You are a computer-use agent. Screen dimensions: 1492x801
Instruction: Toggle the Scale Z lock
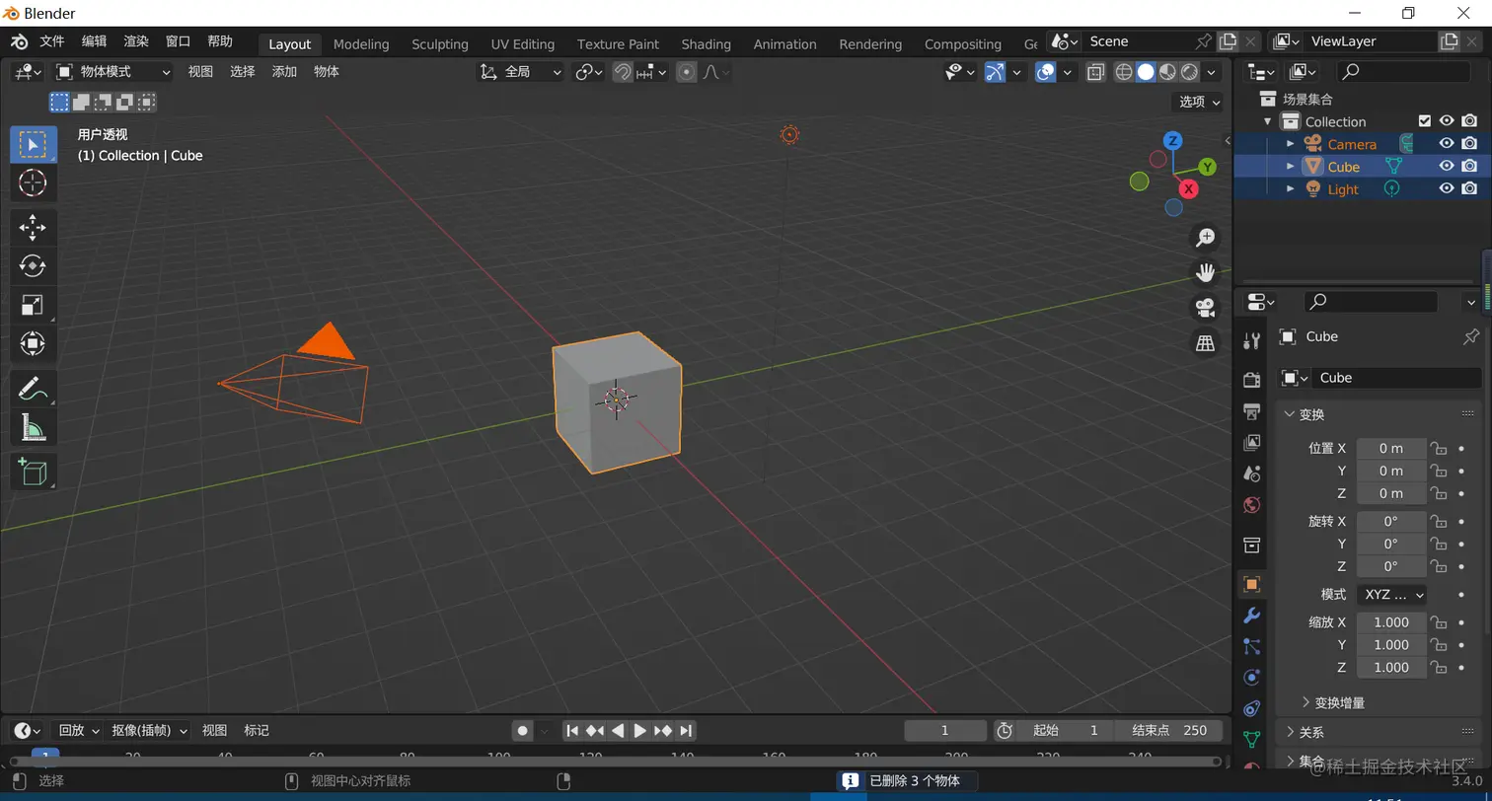[x=1439, y=668]
